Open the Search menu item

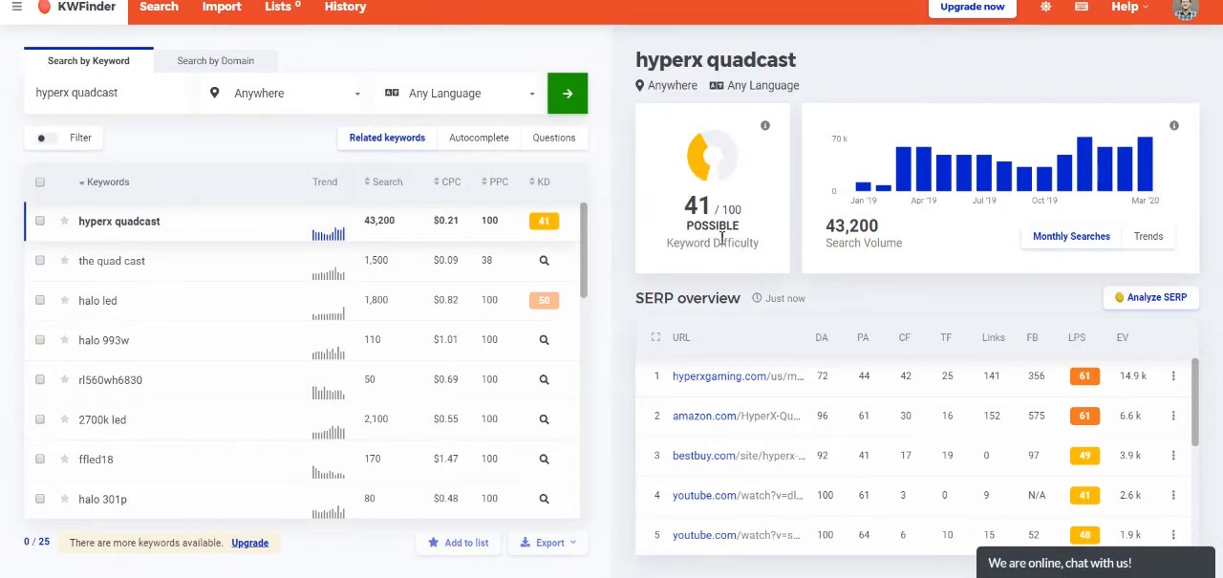coord(159,7)
